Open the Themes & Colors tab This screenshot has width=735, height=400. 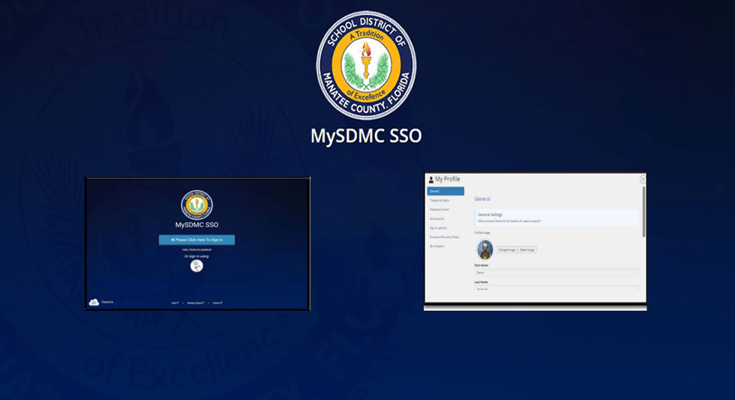[439, 201]
